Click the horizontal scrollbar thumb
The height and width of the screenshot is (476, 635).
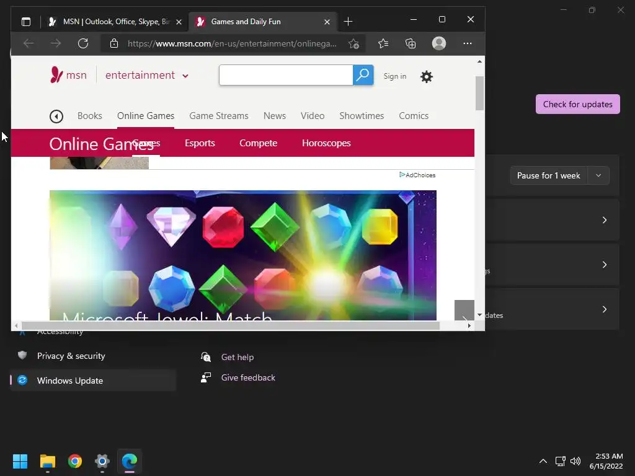231,325
